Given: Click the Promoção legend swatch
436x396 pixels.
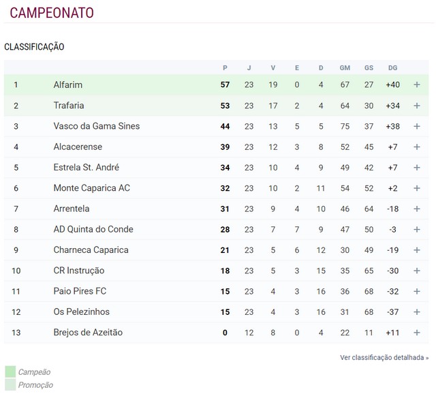Looking at the screenshot, I should click(x=10, y=384).
